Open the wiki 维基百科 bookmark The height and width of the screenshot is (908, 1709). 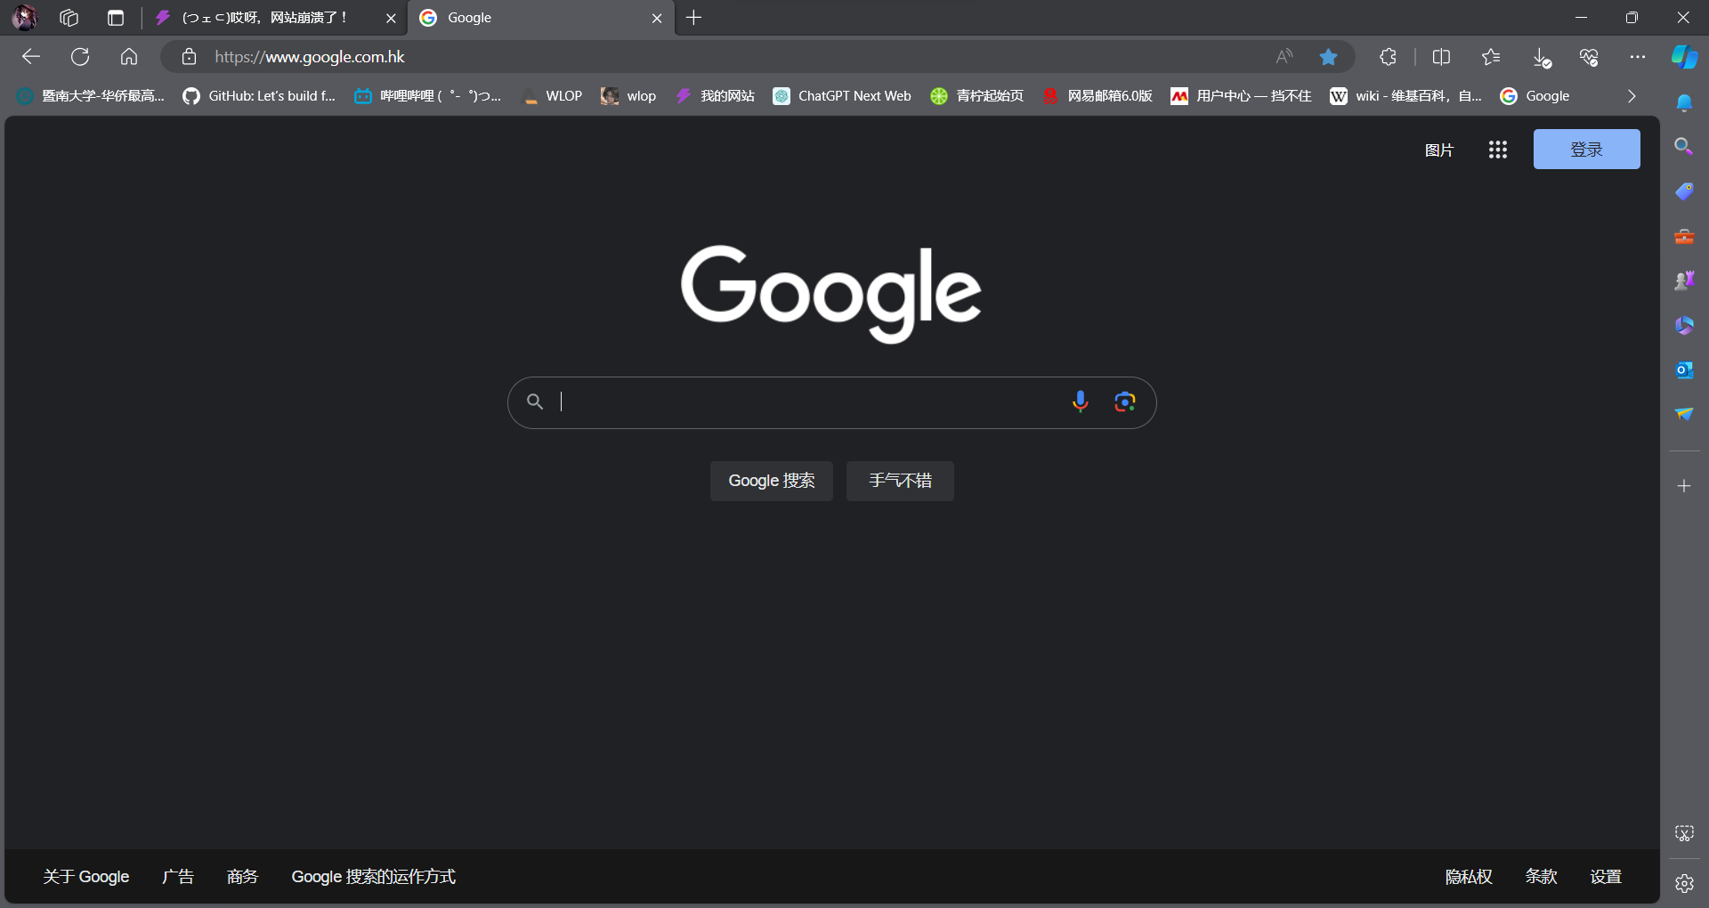1405,96
